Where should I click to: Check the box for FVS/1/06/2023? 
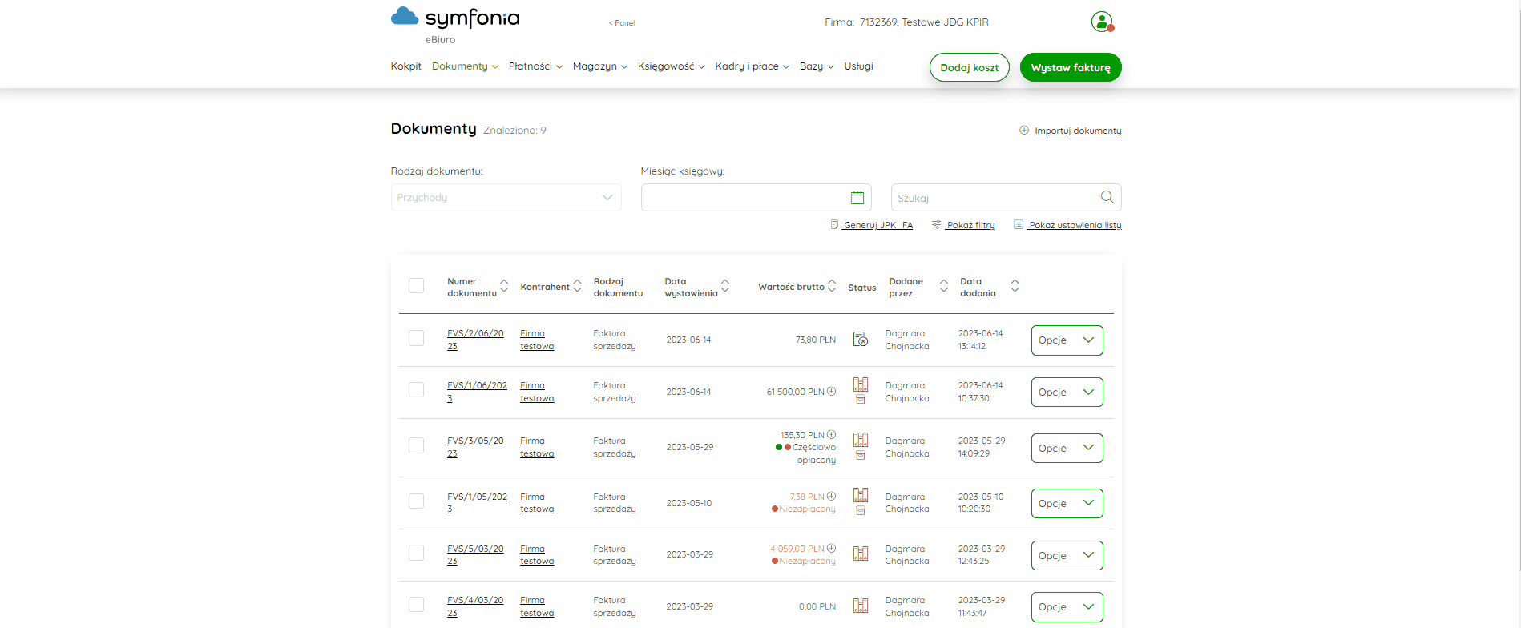point(416,390)
